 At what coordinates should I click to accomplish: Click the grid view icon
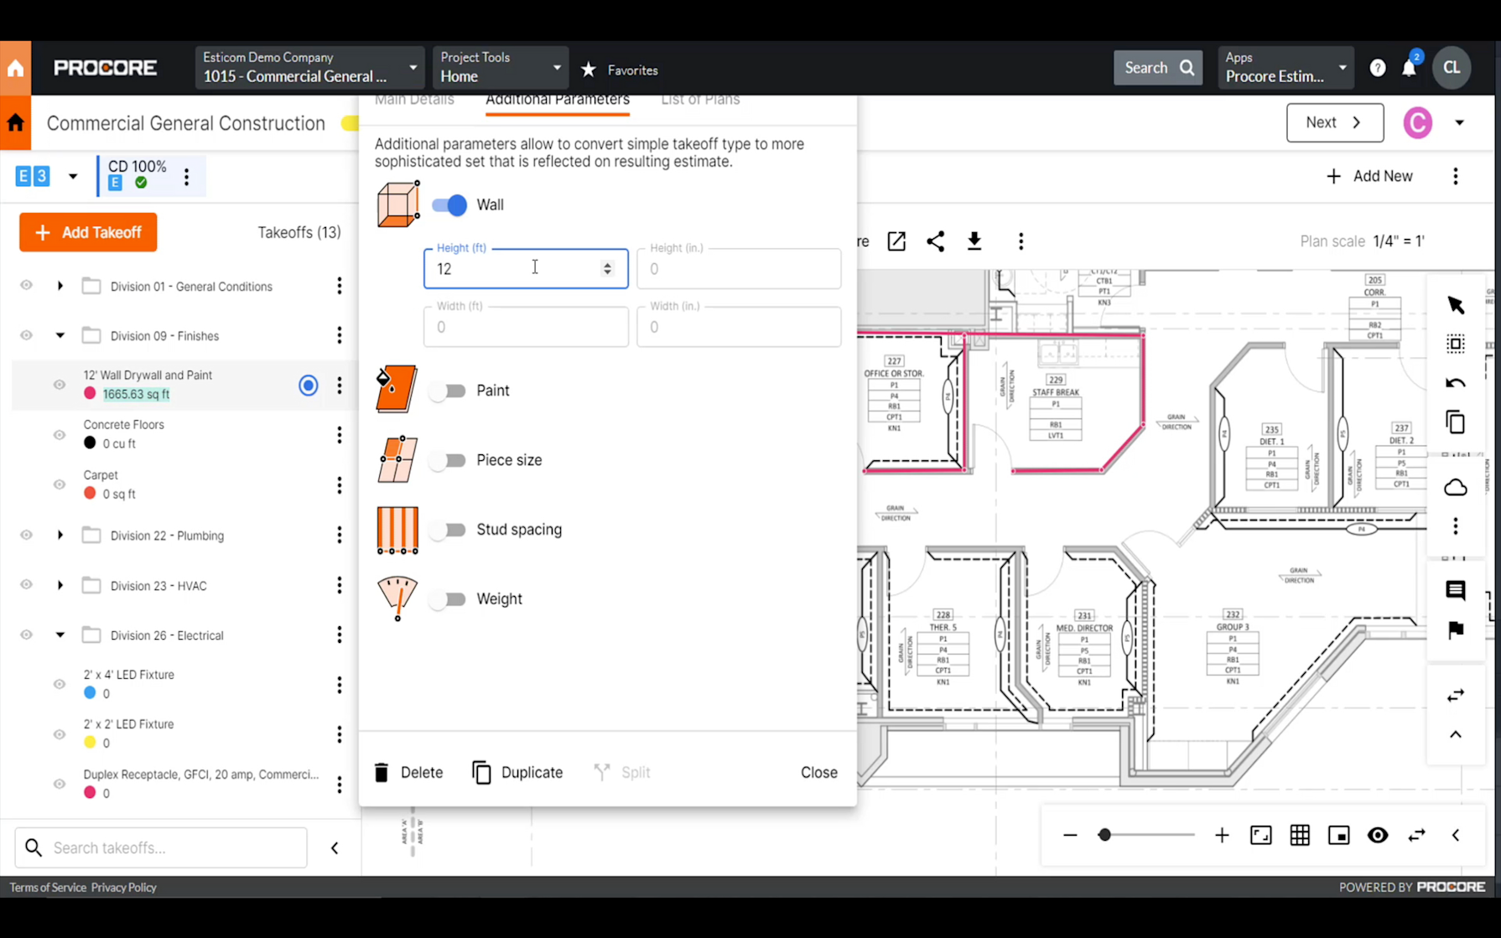[1300, 835]
